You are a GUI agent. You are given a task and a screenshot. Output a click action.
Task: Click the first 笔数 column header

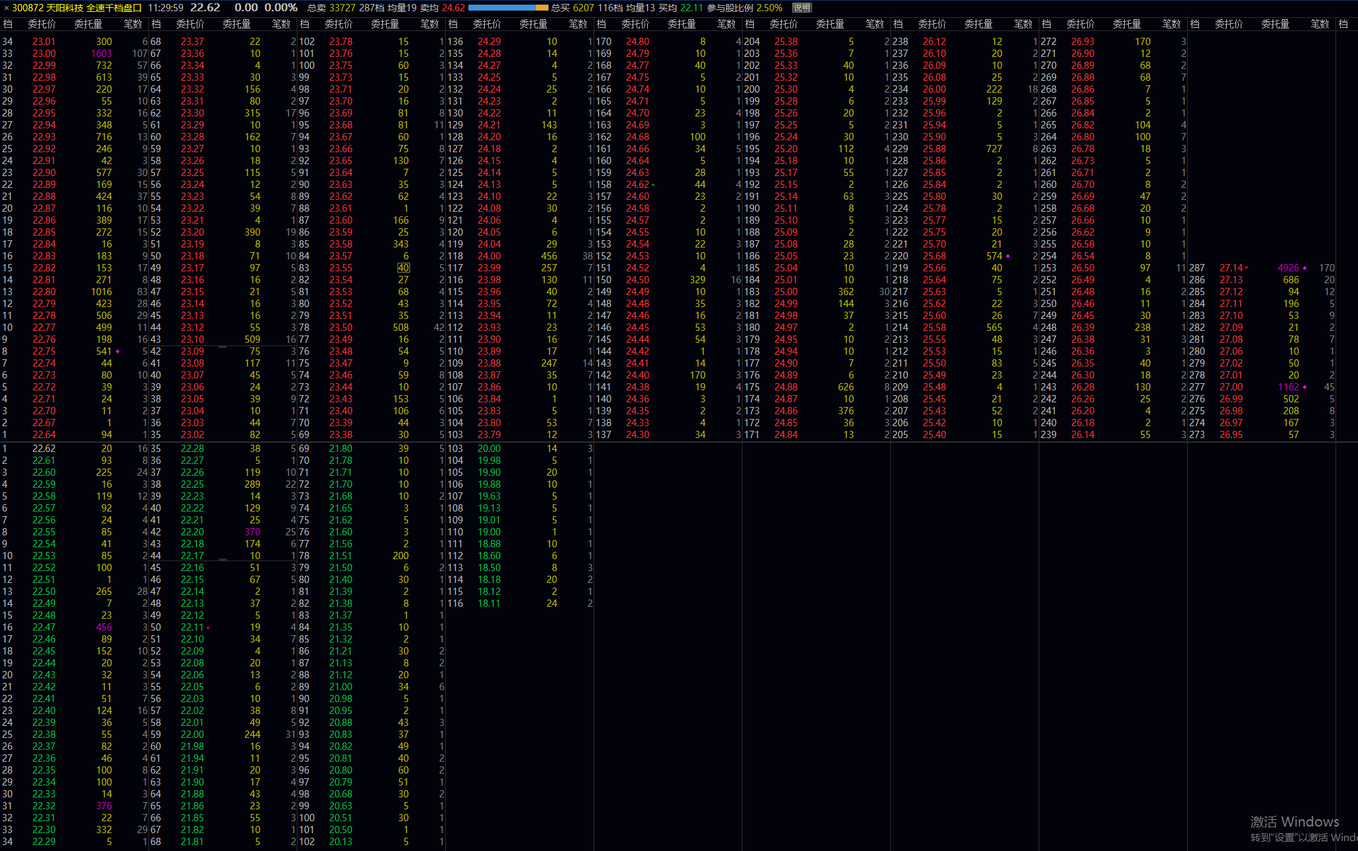click(x=133, y=24)
